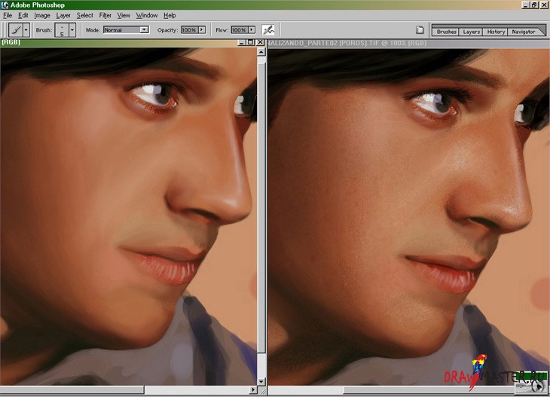Open the Edit menu
This screenshot has height=397, width=550.
point(23,15)
